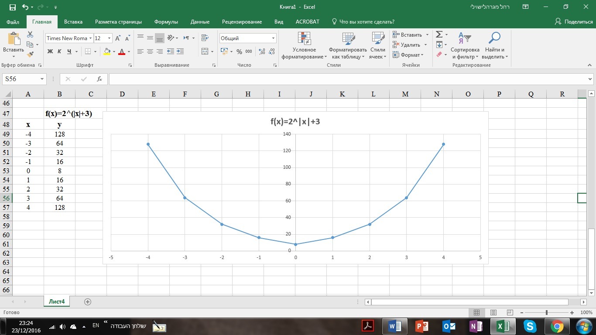Image resolution: width=596 pixels, height=335 pixels.
Task: Click the Cut scissors icon
Action: tap(30, 34)
